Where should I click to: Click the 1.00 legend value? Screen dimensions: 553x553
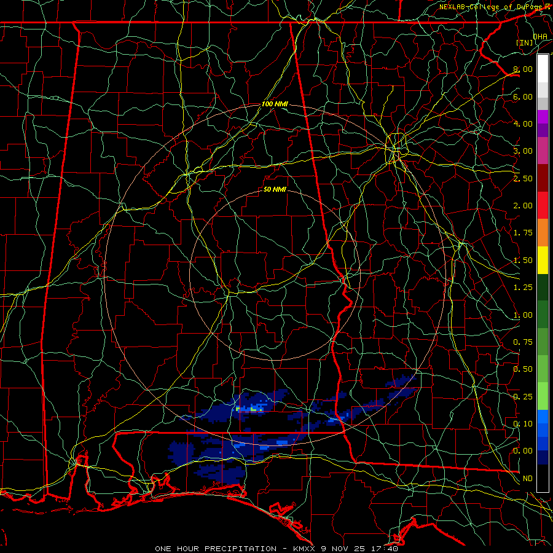tap(523, 315)
